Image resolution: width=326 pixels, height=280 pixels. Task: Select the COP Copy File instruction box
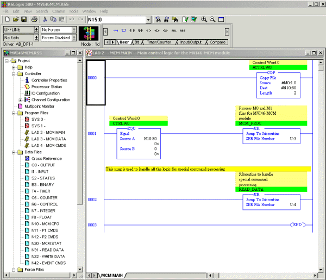pos(278,85)
